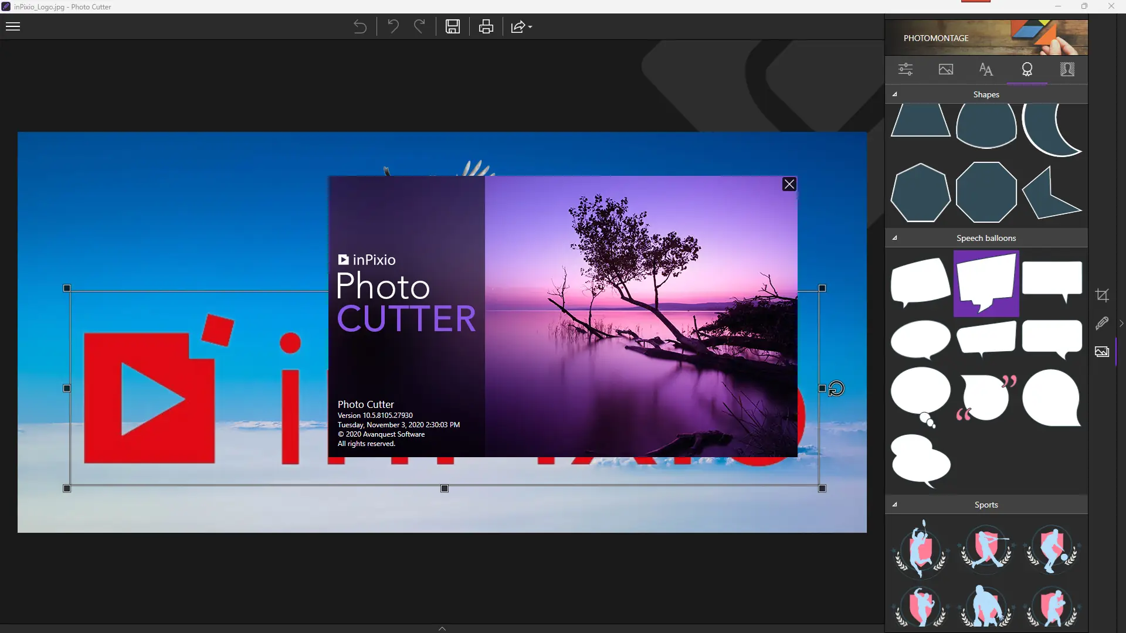Insert the heptagon shape

(920, 193)
